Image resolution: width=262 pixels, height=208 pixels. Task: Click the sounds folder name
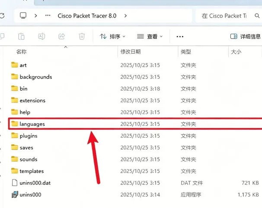29,160
